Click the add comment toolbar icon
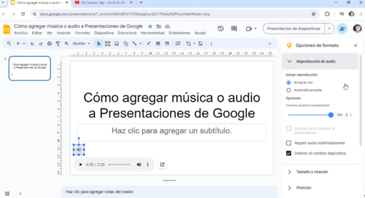Viewport: 365px width, 198px height. (x=178, y=44)
